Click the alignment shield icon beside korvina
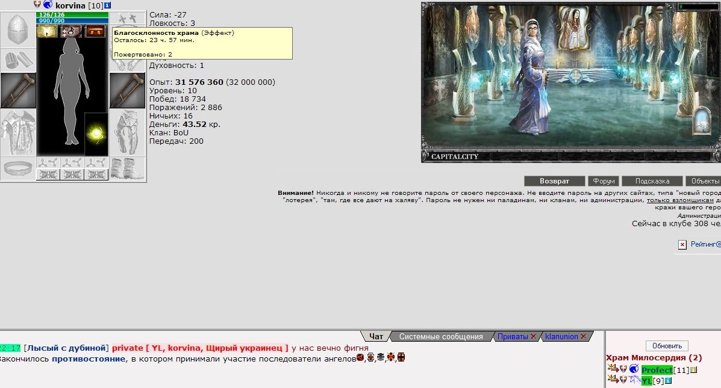Image resolution: width=721 pixels, height=388 pixels. point(38,5)
